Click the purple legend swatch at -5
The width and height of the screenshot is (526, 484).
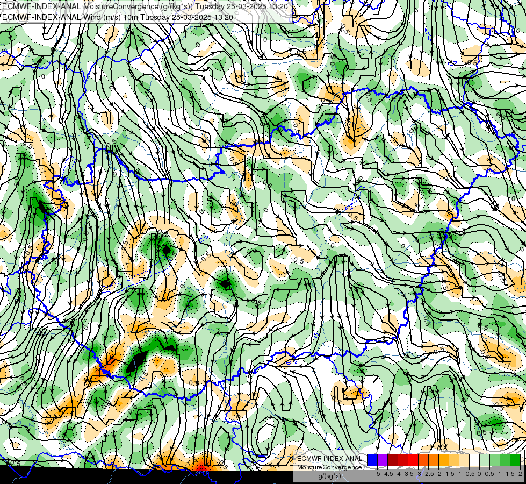click(x=383, y=460)
